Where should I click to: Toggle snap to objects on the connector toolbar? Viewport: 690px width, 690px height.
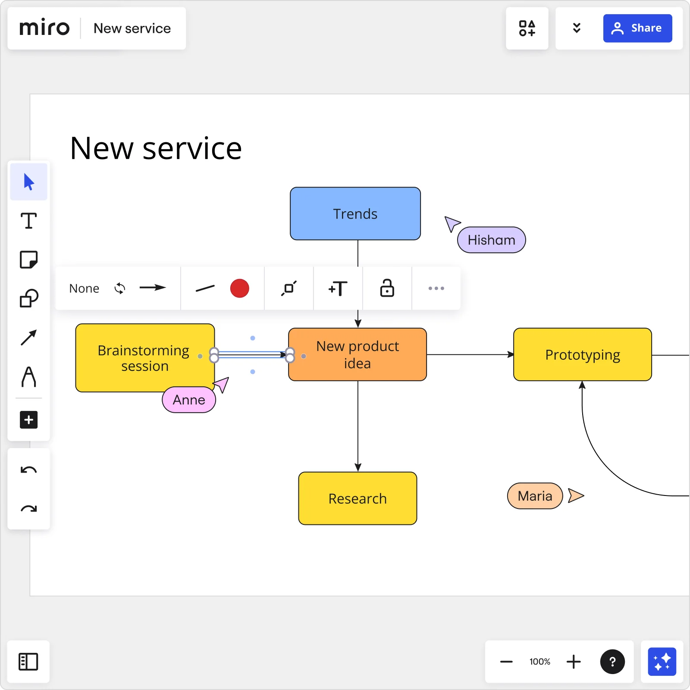pos(289,288)
